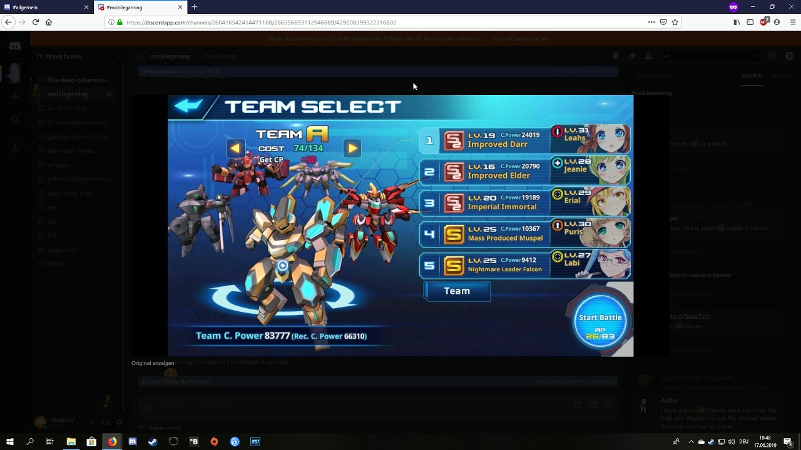801x450 pixels.
Task: Save the page to Pocket
Action: pos(663,22)
